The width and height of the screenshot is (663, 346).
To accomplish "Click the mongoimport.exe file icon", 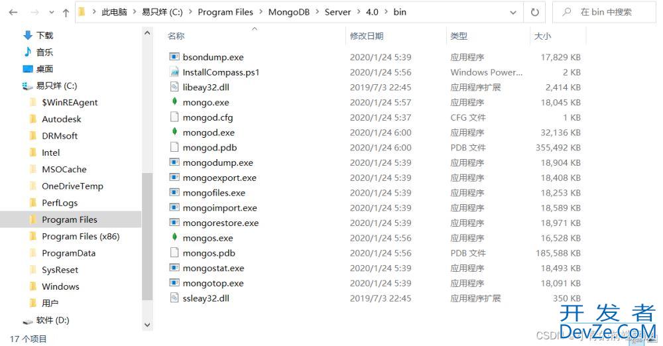I will click(174, 207).
